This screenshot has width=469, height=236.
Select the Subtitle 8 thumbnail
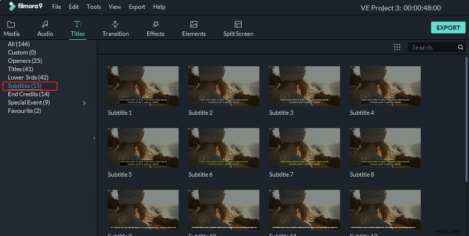point(385,148)
